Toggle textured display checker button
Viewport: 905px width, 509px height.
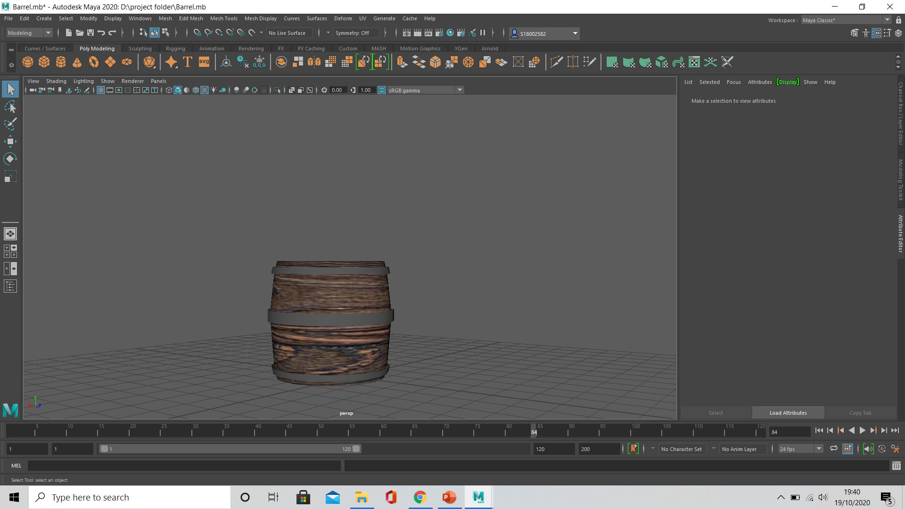point(205,90)
